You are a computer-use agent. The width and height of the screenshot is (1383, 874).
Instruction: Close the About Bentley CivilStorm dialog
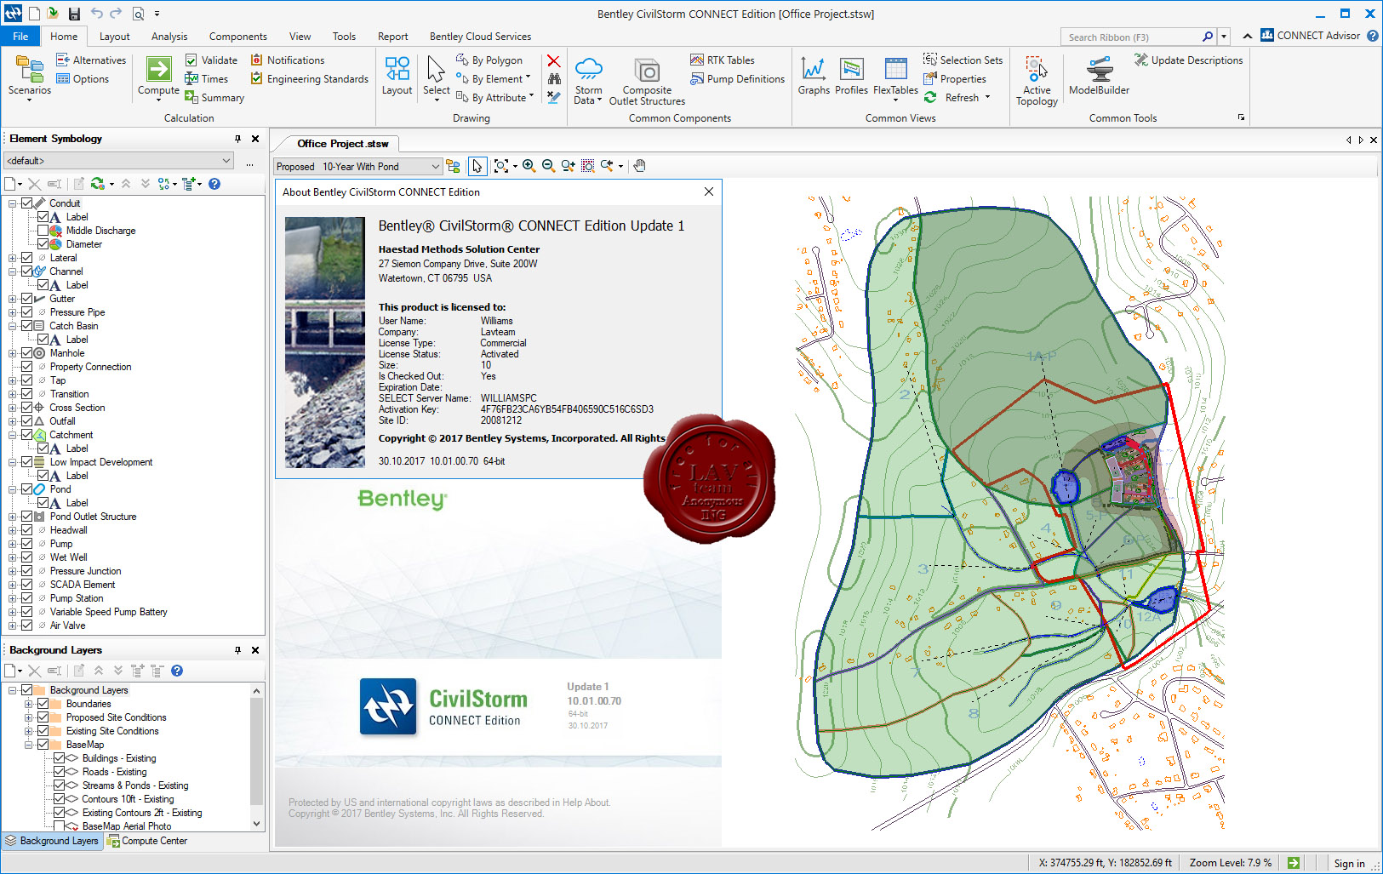click(x=709, y=192)
